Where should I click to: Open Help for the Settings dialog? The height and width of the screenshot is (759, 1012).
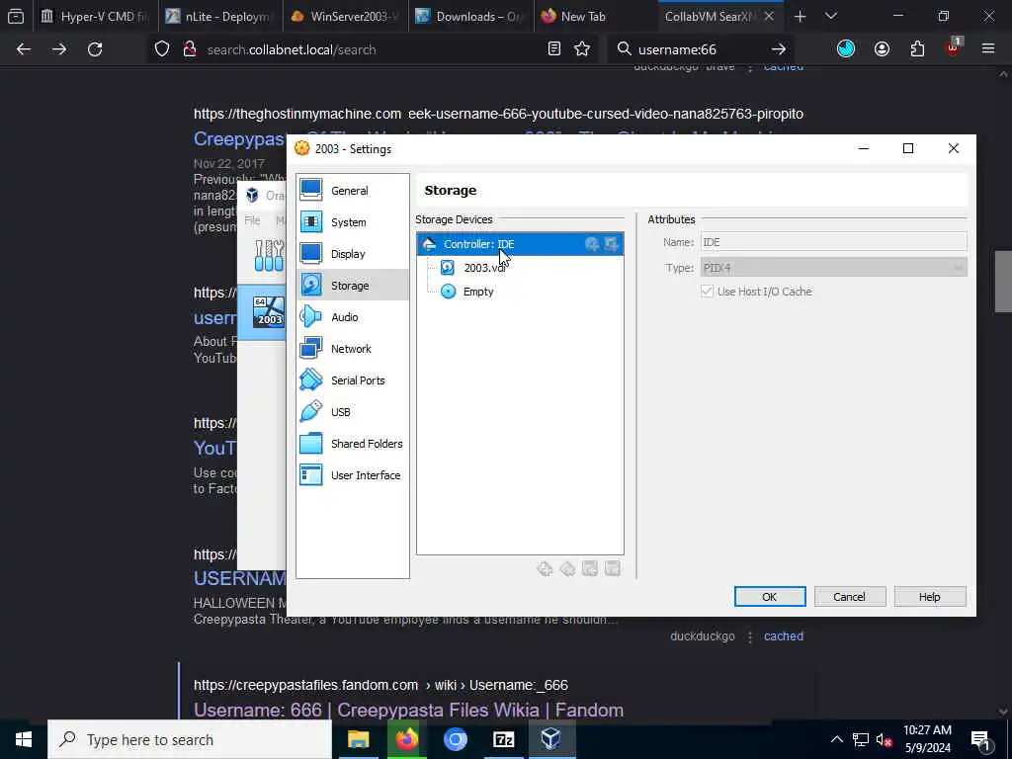click(929, 597)
